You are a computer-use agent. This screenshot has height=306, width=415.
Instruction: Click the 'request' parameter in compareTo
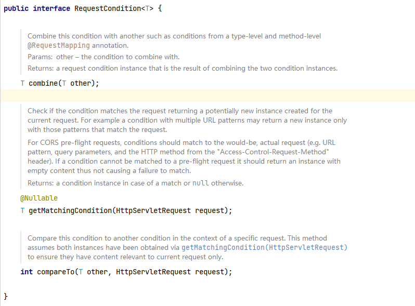pyautogui.click(x=210, y=272)
